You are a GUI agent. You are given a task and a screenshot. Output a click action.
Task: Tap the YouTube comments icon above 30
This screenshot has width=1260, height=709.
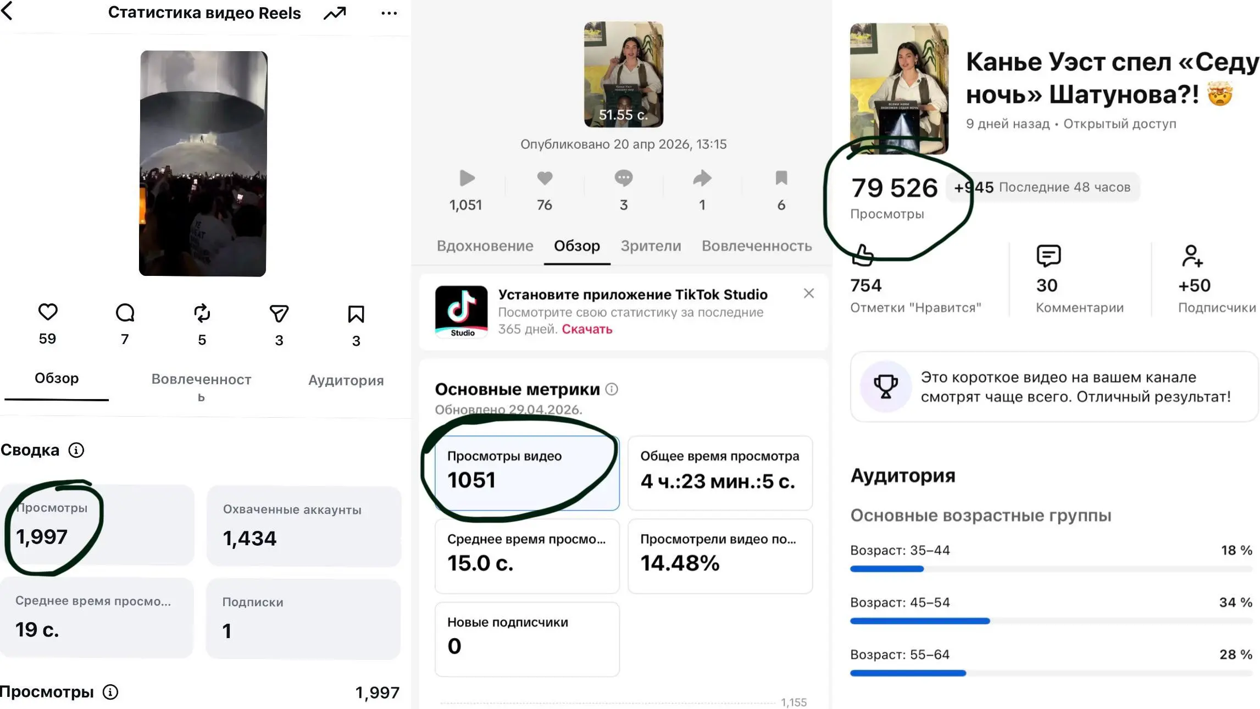tap(1048, 256)
